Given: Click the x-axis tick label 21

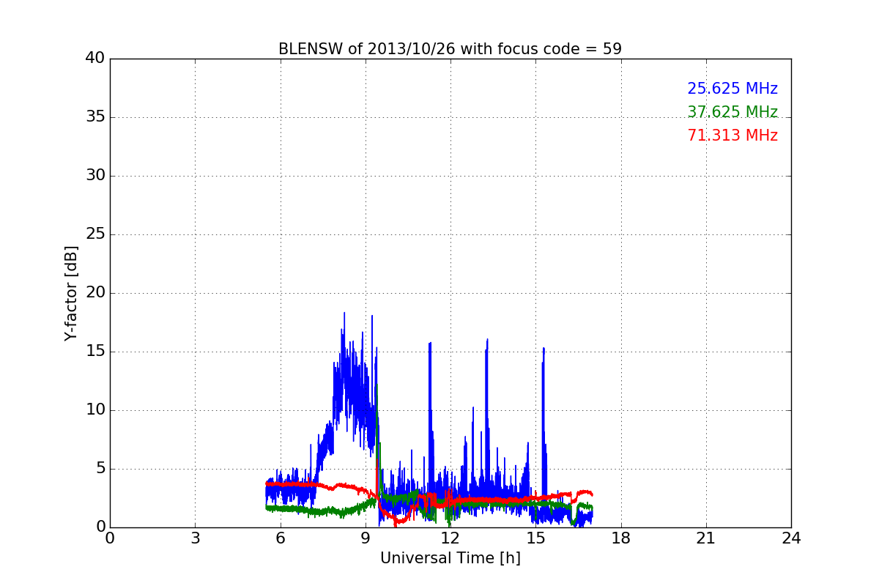Looking at the screenshot, I should [706, 538].
